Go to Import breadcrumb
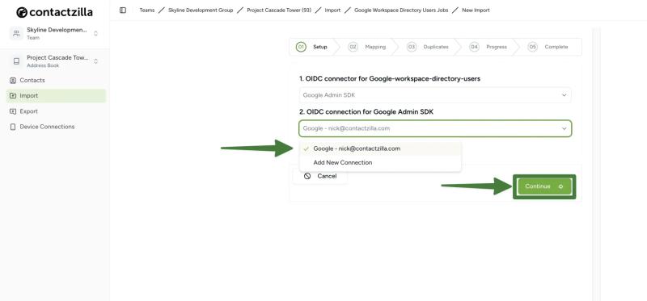 [x=332, y=10]
